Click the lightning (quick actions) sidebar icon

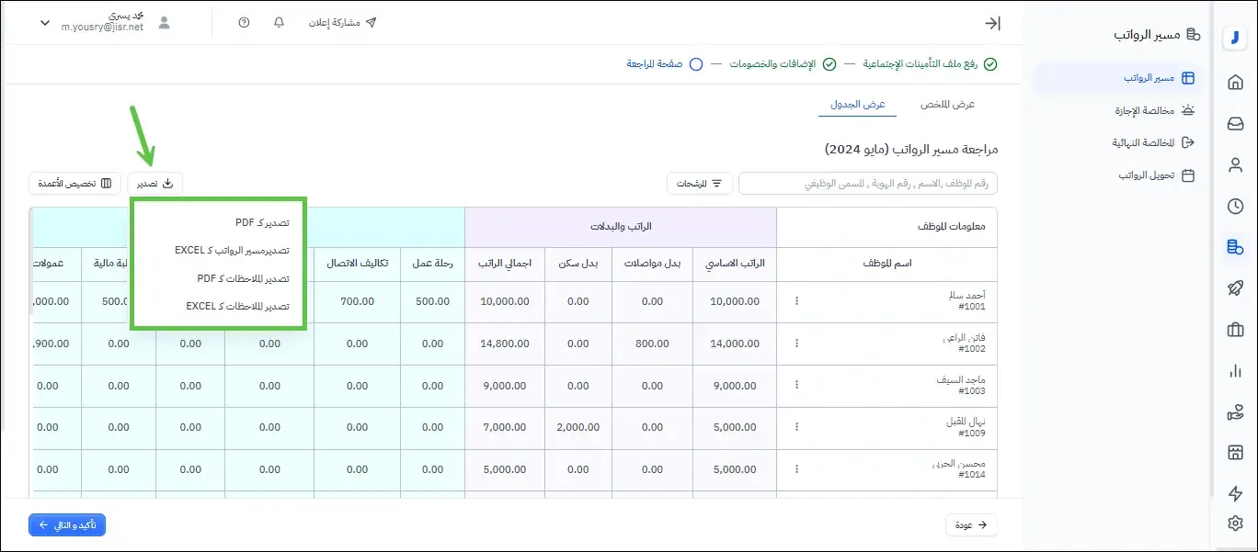click(1235, 493)
